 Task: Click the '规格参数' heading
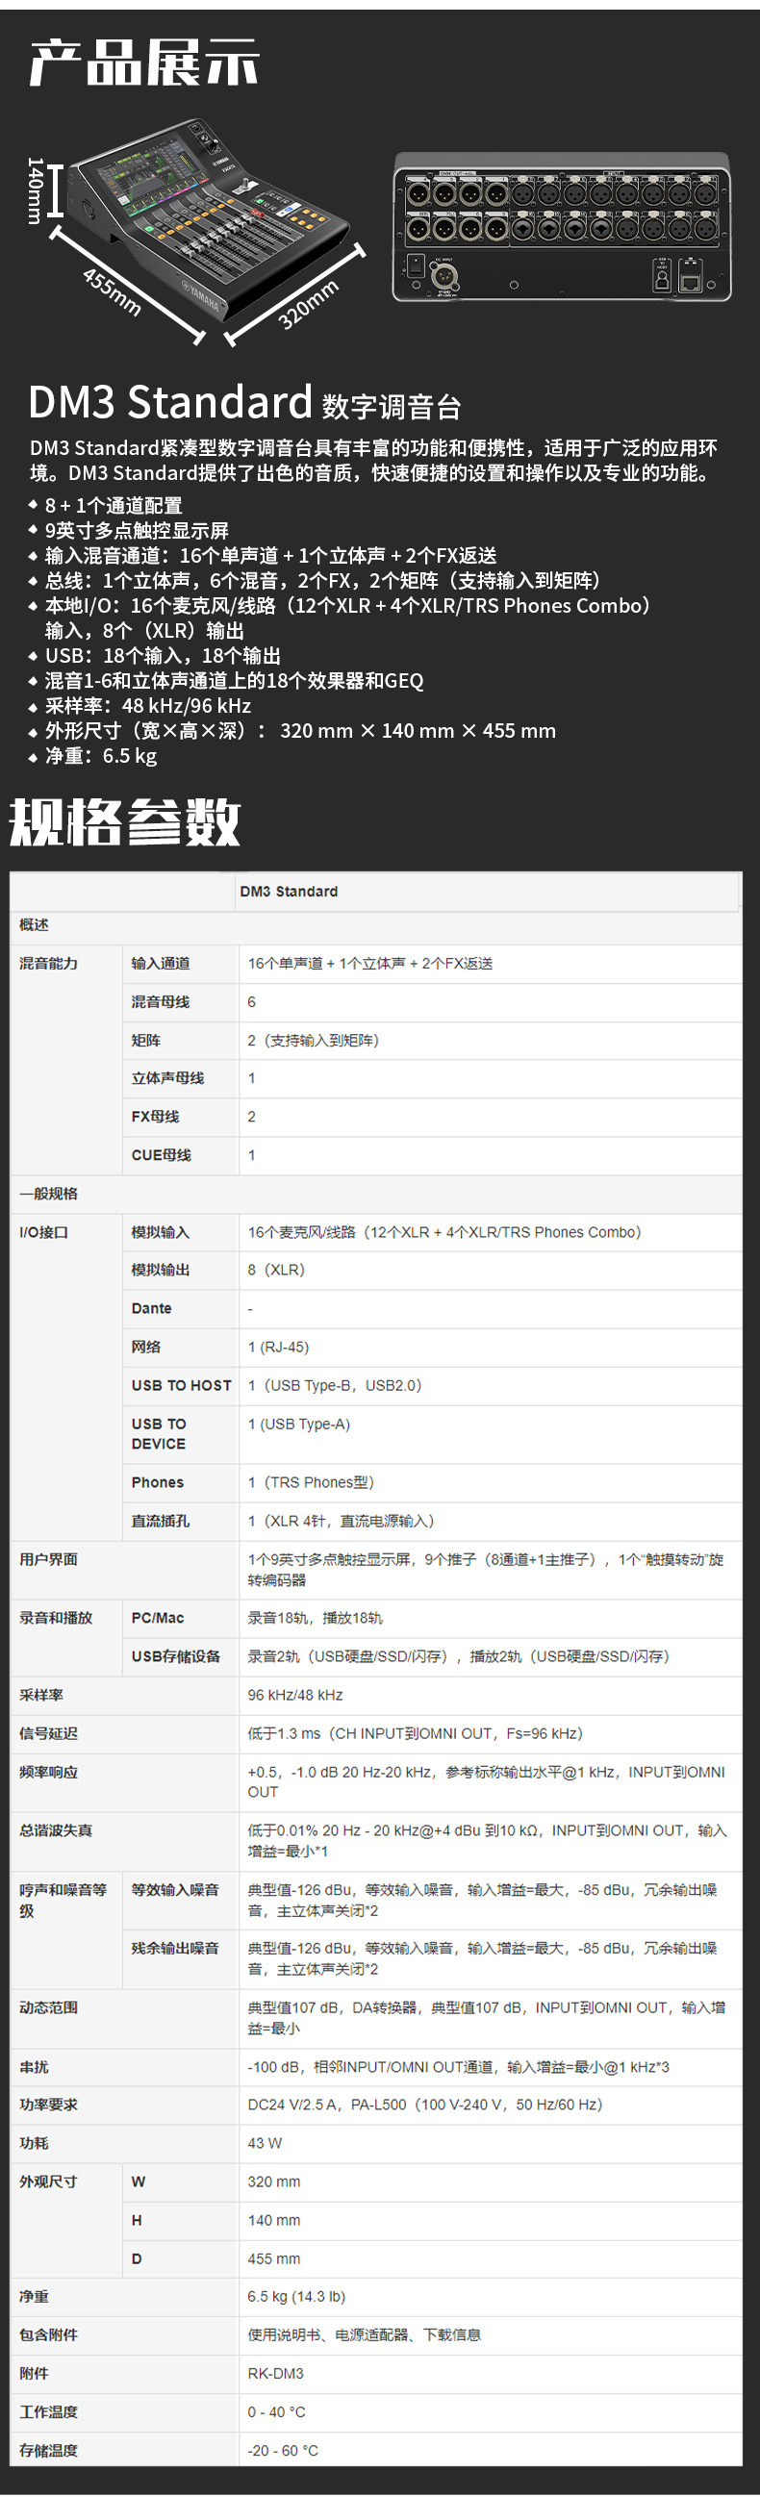click(125, 822)
